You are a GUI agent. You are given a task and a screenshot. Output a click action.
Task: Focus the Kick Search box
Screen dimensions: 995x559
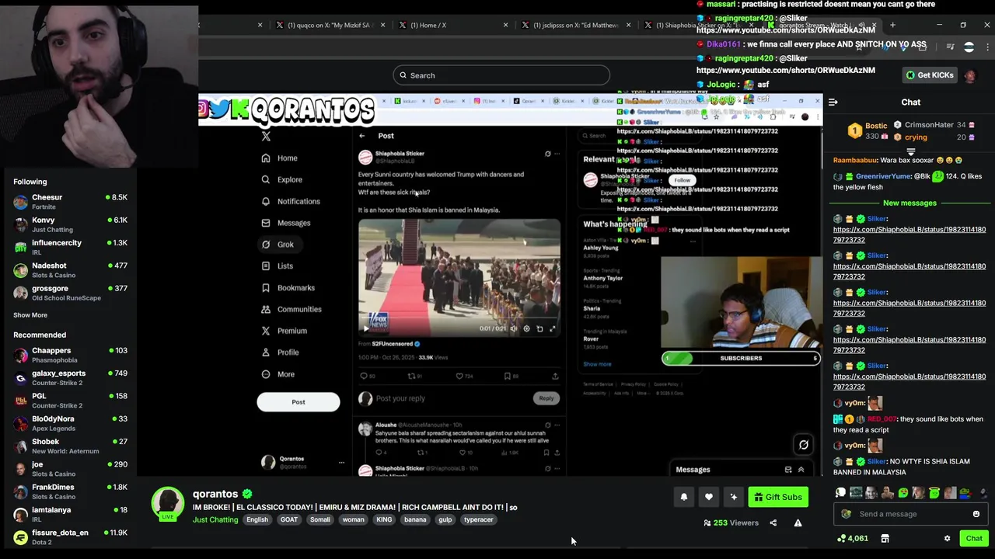(x=501, y=75)
